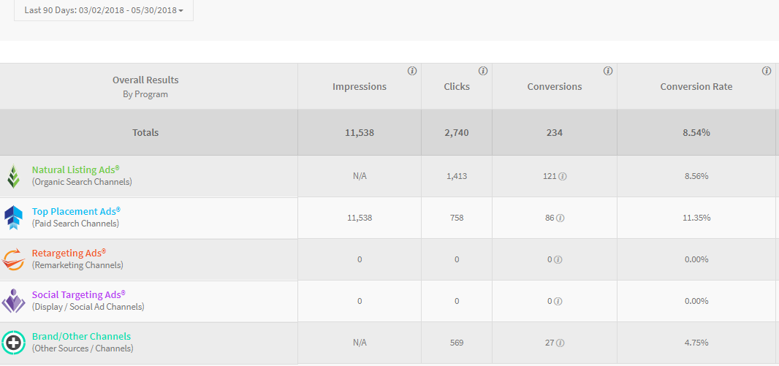Click the Top Placement Ads blue icon

[x=13, y=218]
